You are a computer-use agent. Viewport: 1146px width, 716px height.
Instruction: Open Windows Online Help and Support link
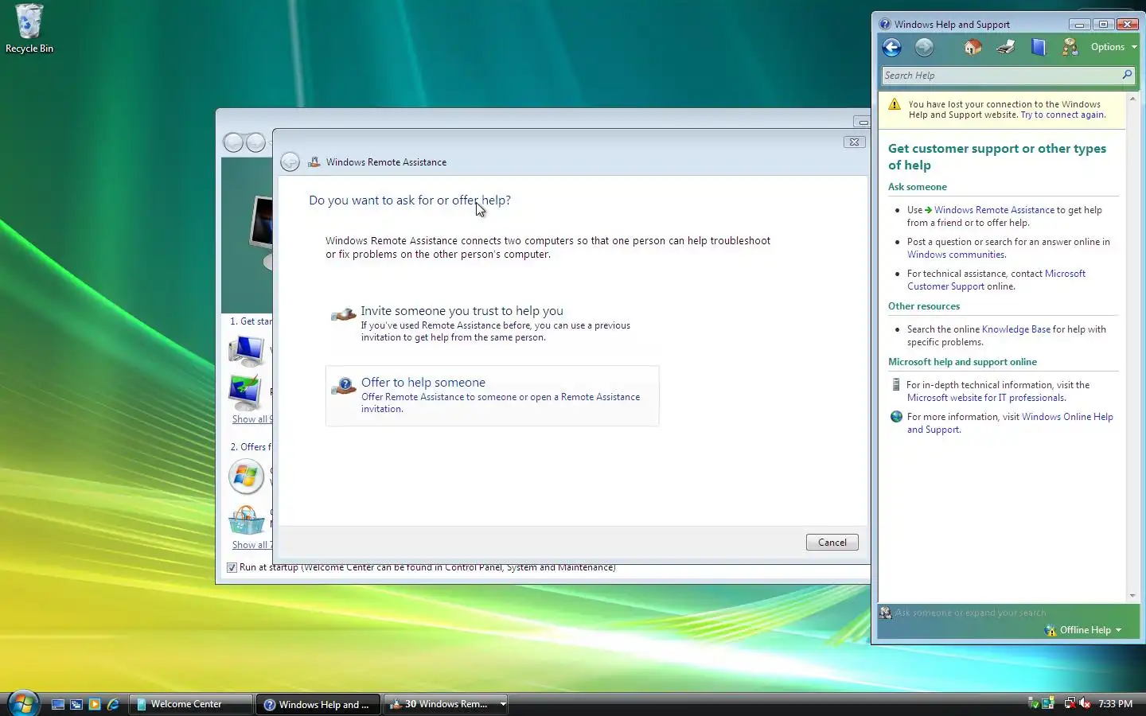click(x=1010, y=423)
